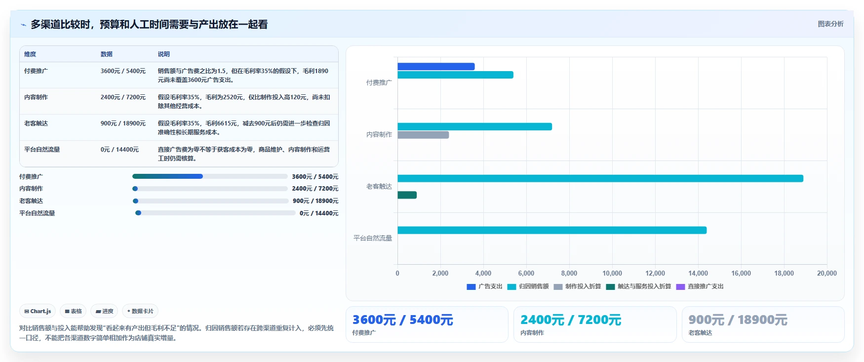Screen dimensions: 864x362
Task: Toggle 广告支出 legend color box
Action: tap(471, 286)
